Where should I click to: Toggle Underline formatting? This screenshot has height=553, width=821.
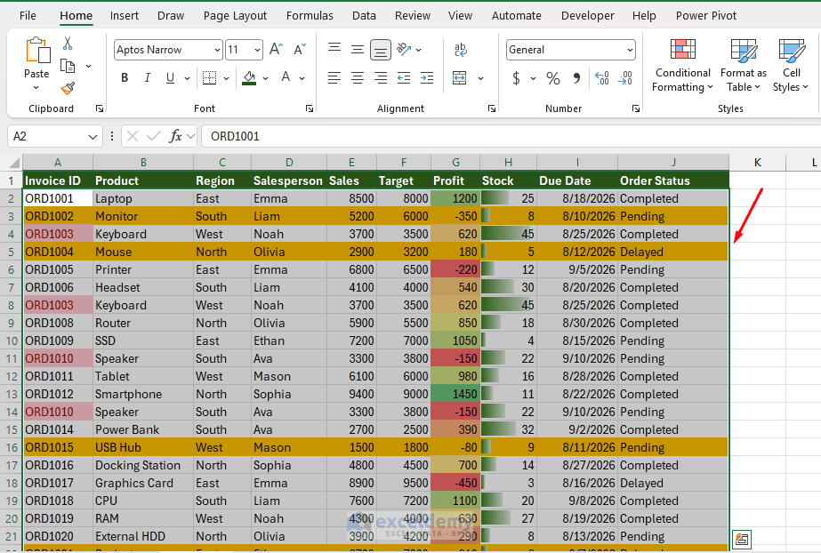pyautogui.click(x=170, y=78)
